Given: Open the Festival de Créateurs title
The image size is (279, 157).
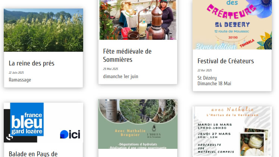Looking at the screenshot, I should [x=226, y=61].
